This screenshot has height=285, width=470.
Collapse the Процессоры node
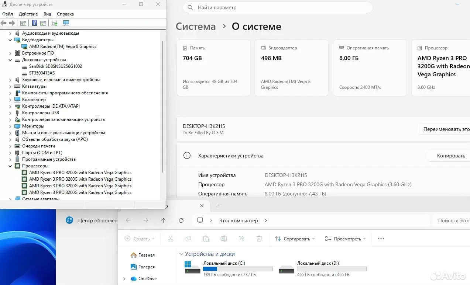(10, 166)
